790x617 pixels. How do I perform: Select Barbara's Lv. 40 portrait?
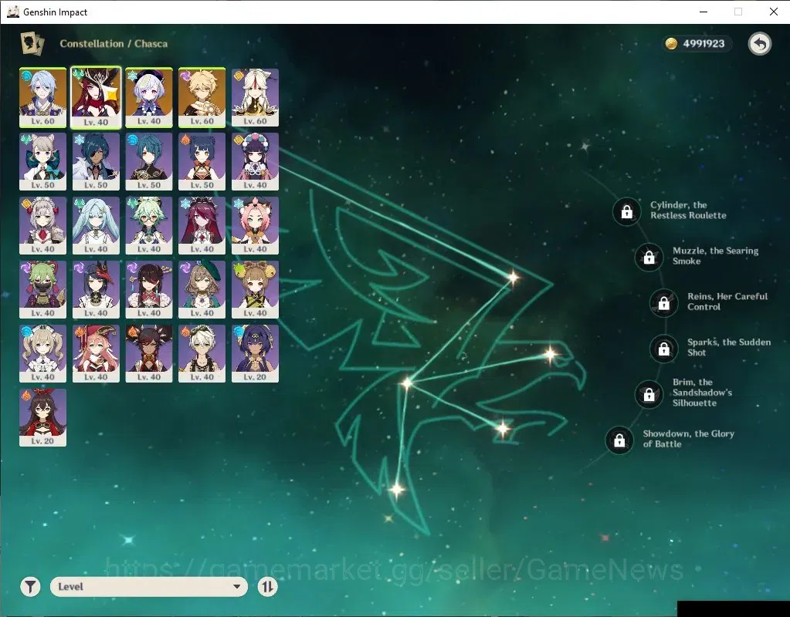[42, 353]
